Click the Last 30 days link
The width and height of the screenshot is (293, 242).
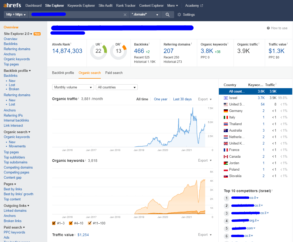(182, 99)
